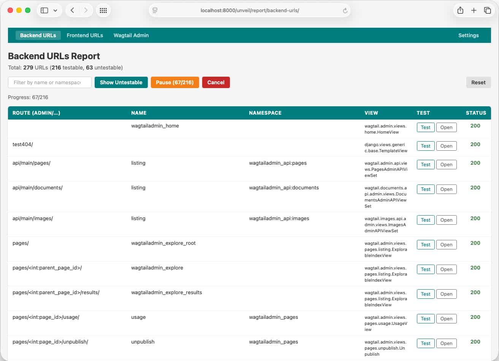This screenshot has width=499, height=361.
Task: Toggle the Show Untestable button
Action: coord(121,82)
